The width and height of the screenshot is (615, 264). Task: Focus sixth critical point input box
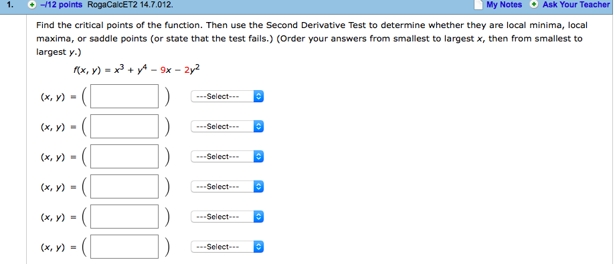tap(124, 247)
